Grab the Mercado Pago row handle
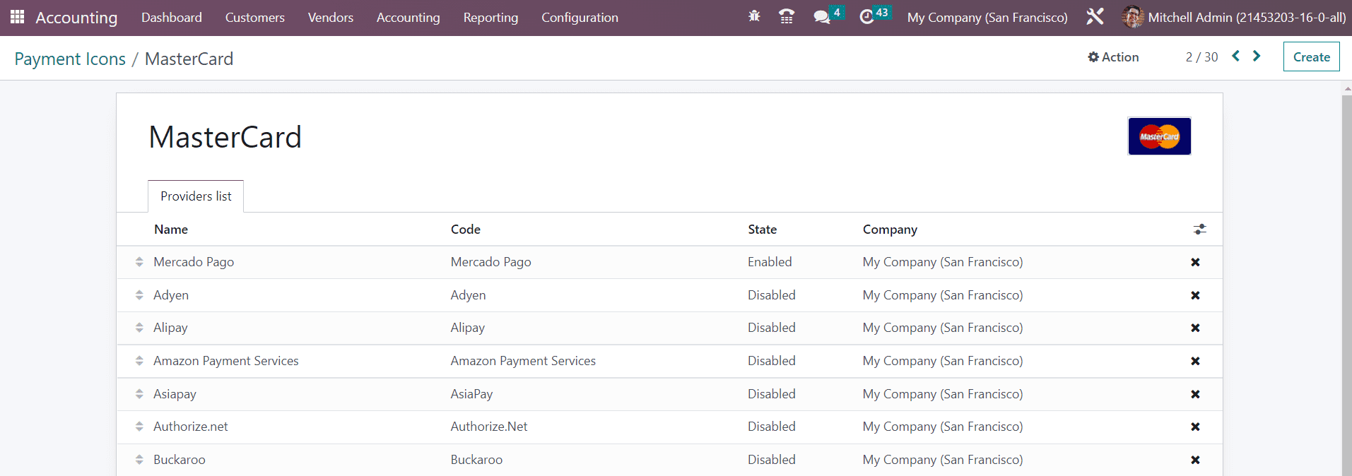This screenshot has height=476, width=1352. point(139,262)
